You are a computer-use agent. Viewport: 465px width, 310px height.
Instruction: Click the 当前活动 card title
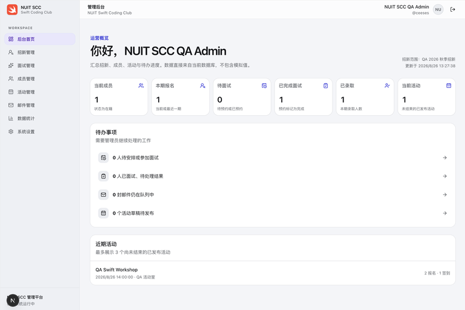click(x=411, y=85)
